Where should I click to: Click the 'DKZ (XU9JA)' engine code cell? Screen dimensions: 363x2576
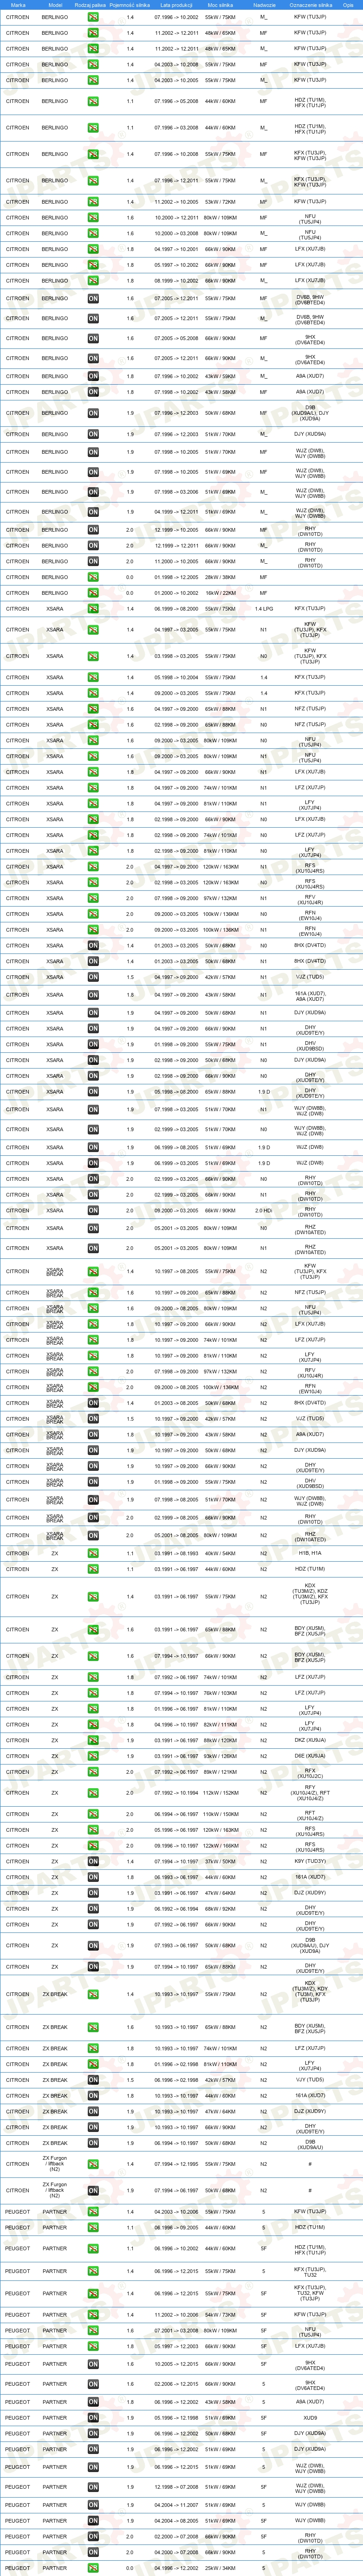coord(310,1740)
